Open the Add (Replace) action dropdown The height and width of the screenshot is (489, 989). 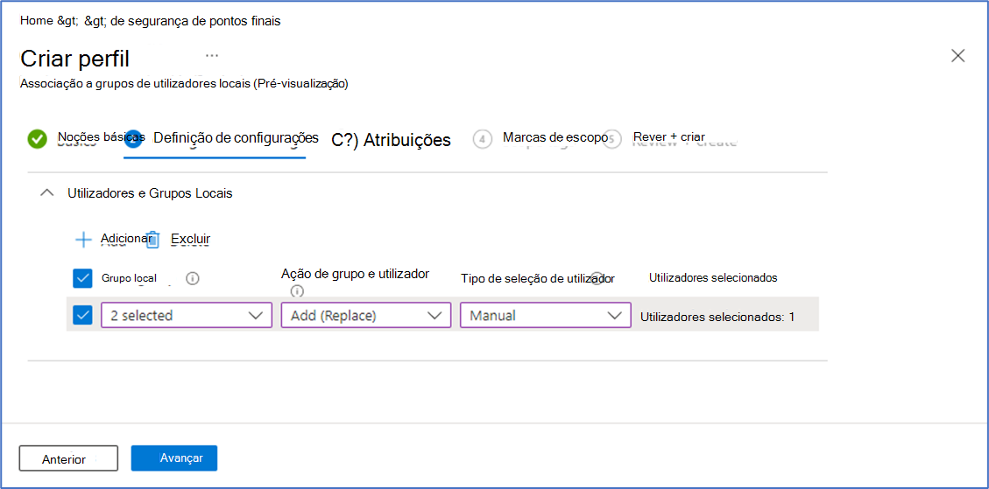[x=366, y=315]
